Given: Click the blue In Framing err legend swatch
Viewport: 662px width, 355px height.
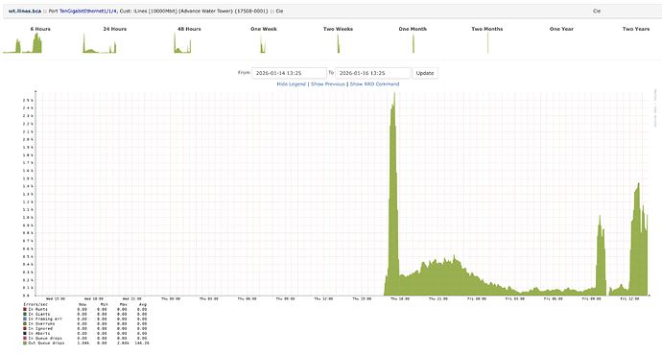Looking at the screenshot, I should click(x=25, y=319).
